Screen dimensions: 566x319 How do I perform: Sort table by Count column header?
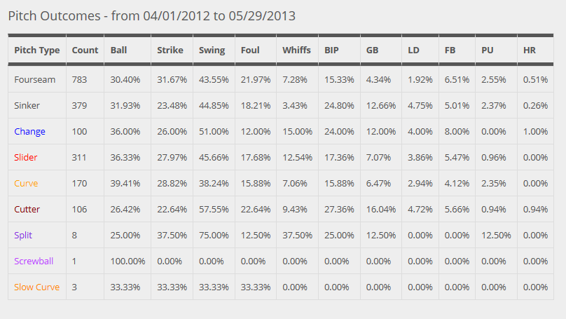[x=85, y=50]
